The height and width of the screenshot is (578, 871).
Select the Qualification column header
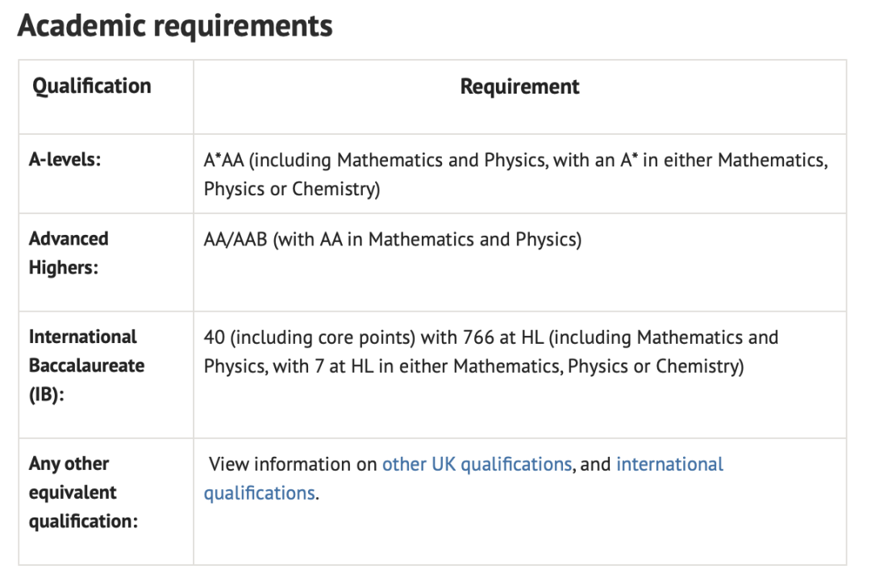[x=92, y=86]
